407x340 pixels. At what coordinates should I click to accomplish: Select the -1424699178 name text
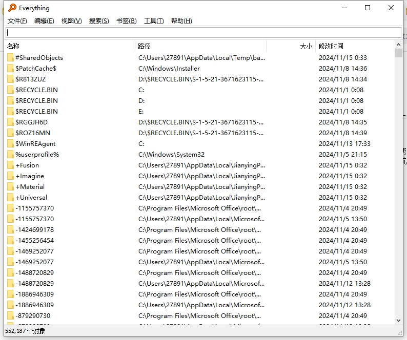(34, 230)
